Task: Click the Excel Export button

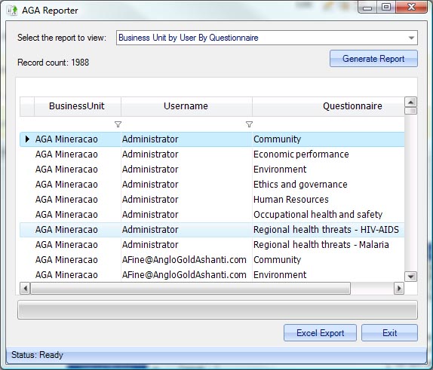Action: coord(320,333)
